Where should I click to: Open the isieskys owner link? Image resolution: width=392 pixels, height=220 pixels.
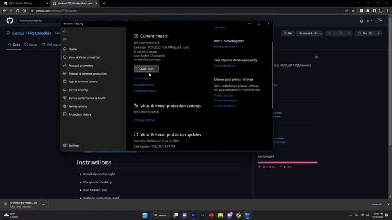click(18, 33)
